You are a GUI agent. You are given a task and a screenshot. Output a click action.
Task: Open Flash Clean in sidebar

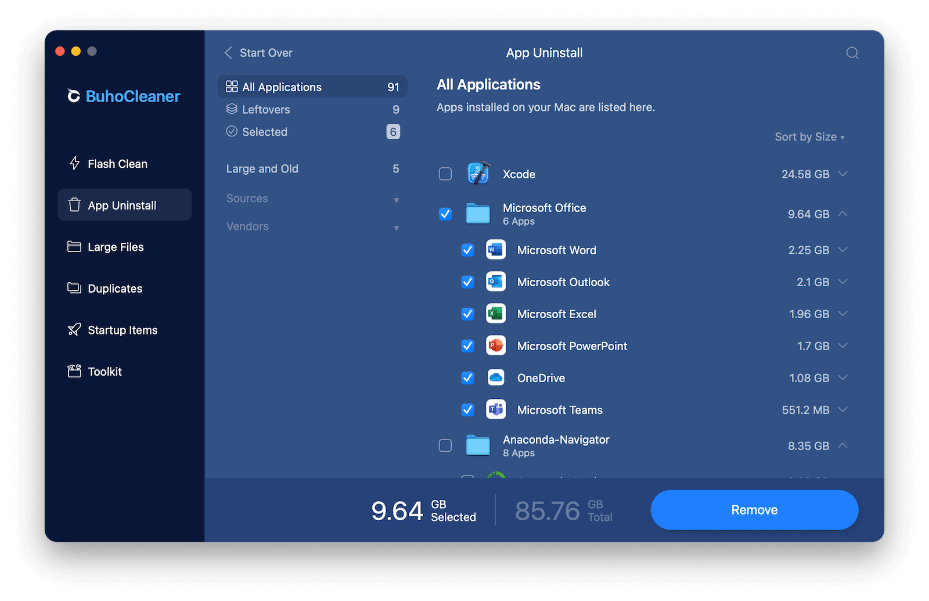(x=117, y=164)
